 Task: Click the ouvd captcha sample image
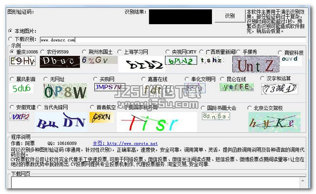coord(291,61)
